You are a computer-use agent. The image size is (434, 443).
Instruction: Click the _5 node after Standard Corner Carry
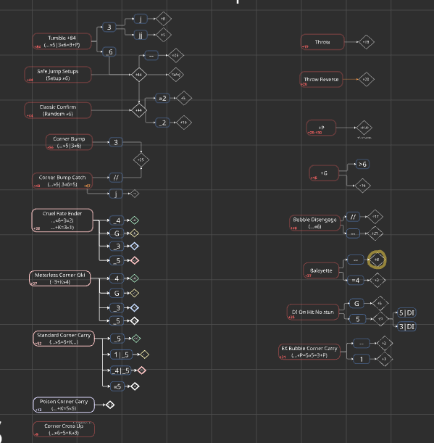[117, 339]
